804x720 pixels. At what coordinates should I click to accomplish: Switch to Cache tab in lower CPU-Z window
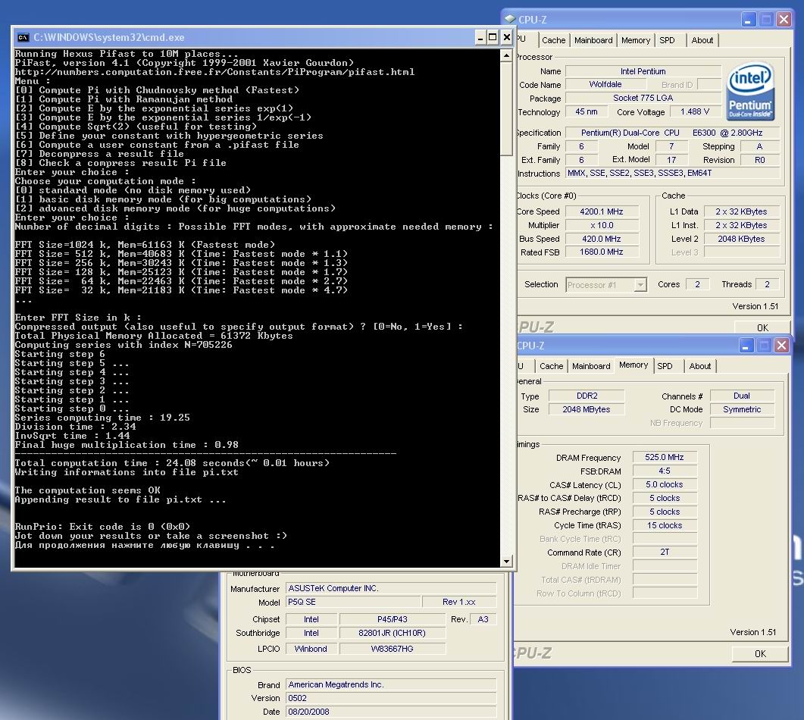(551, 366)
